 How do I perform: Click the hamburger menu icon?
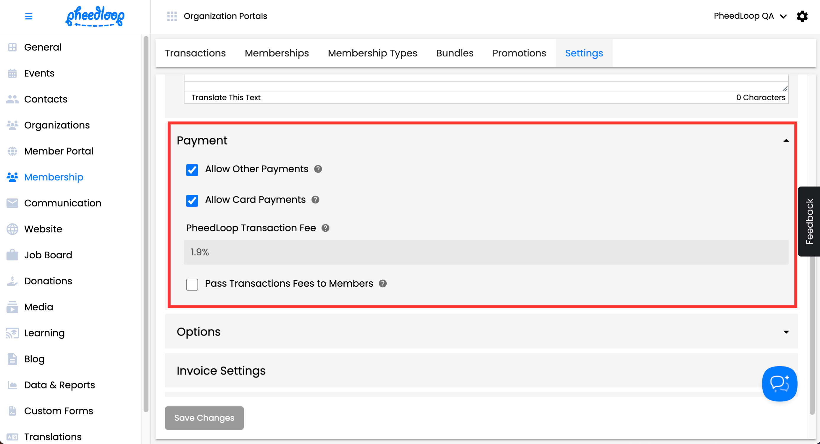click(29, 16)
